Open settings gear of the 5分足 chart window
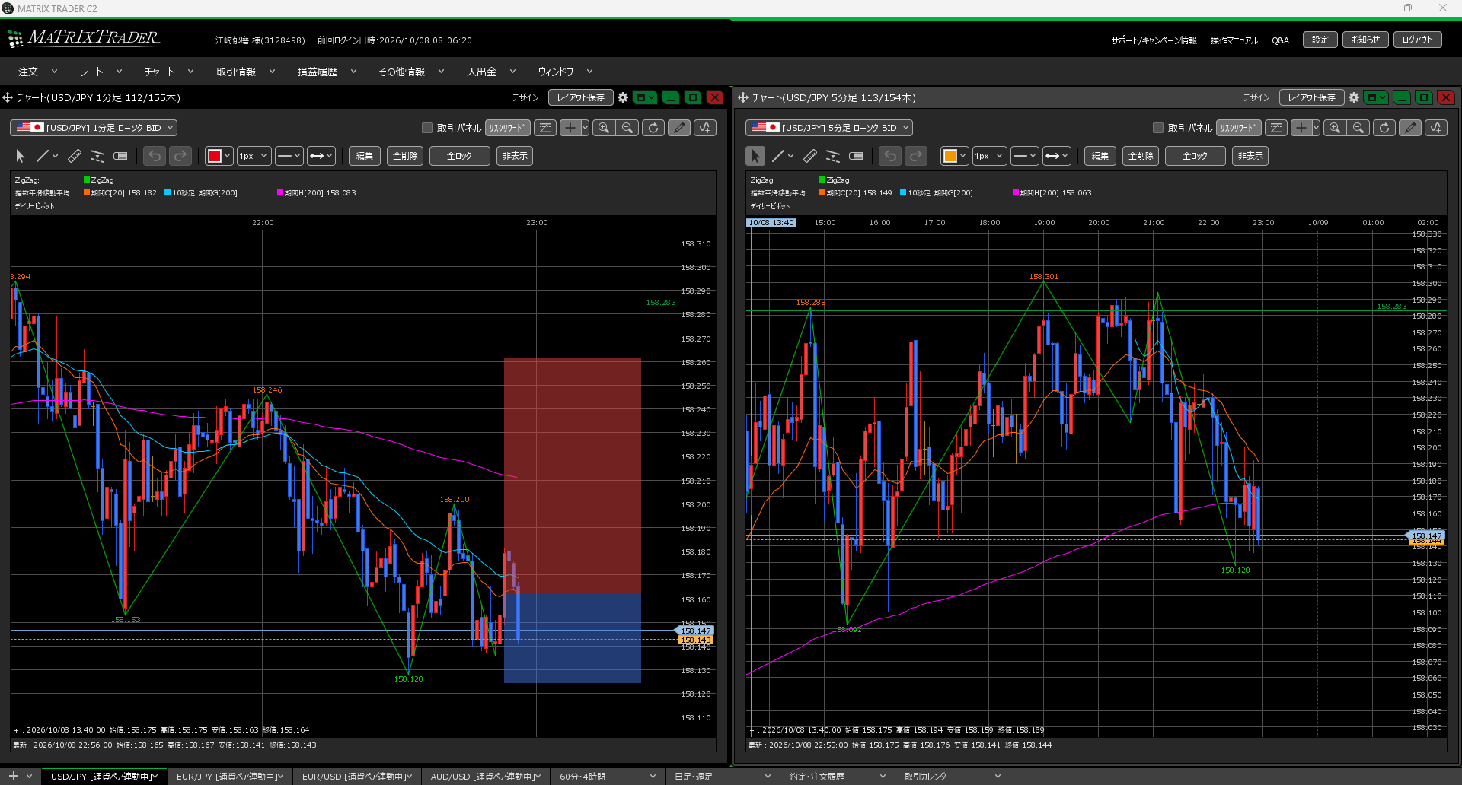 pyautogui.click(x=1354, y=97)
